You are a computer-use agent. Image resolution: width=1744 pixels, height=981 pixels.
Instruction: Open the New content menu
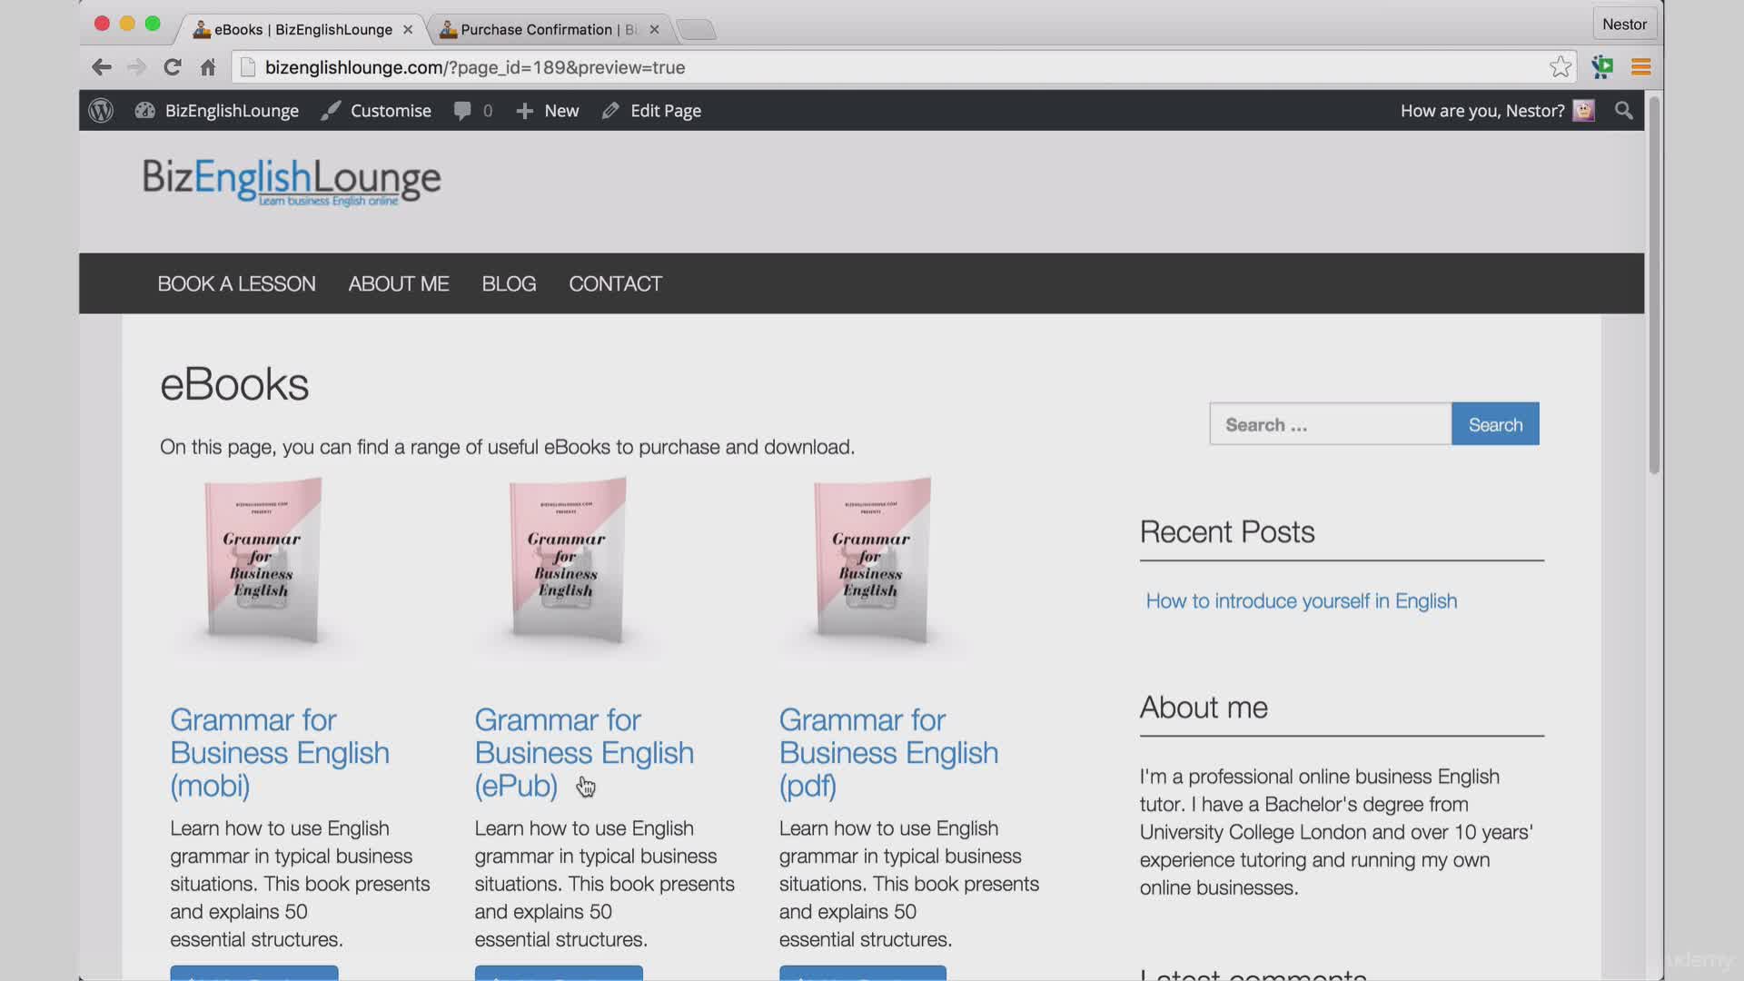547,111
